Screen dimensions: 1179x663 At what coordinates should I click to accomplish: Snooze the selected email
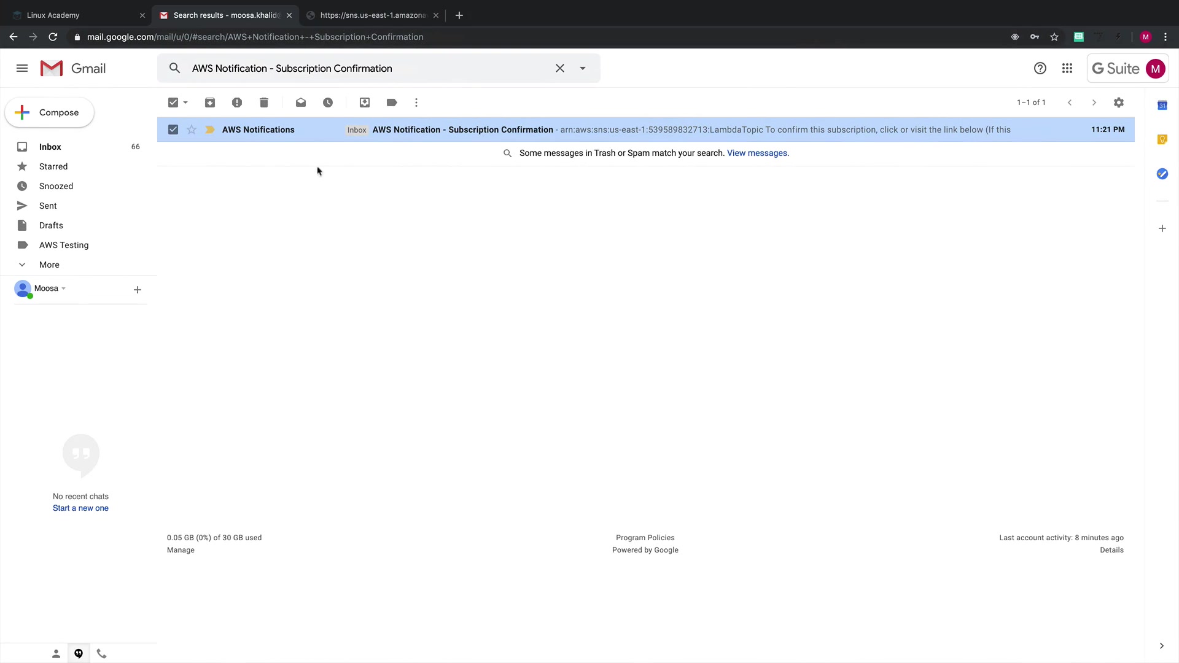click(x=328, y=103)
